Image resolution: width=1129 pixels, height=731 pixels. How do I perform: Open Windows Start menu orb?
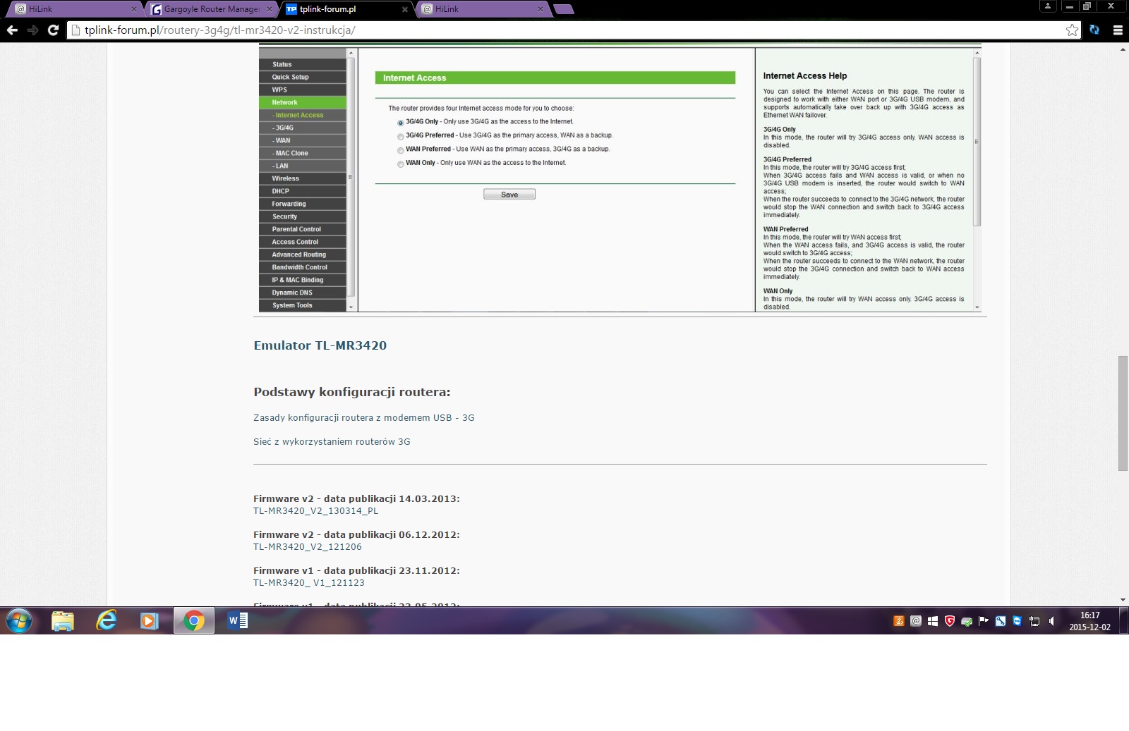tap(19, 621)
